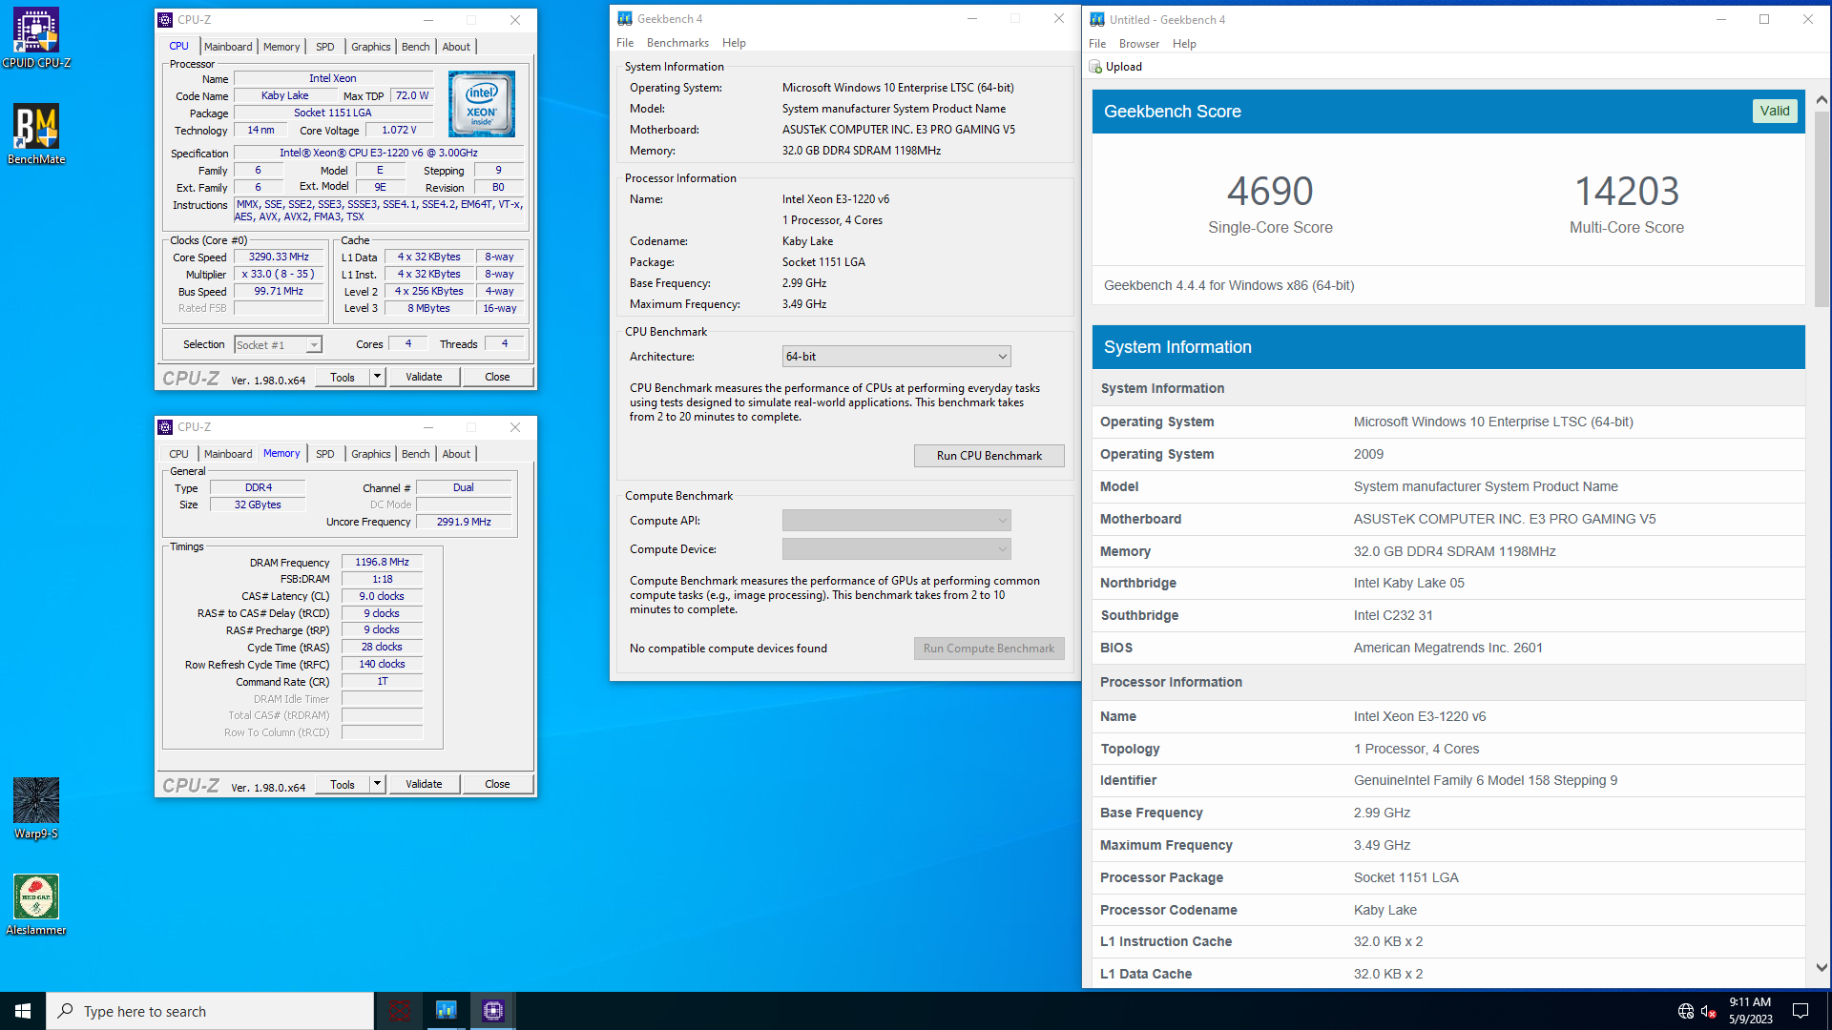Click the Valid badge in Geekbench Score
Viewport: 1832px width, 1030px height.
(1775, 111)
